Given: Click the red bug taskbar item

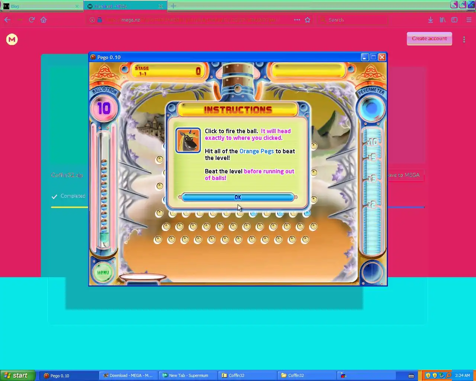Looking at the screenshot, I should click(366, 375).
